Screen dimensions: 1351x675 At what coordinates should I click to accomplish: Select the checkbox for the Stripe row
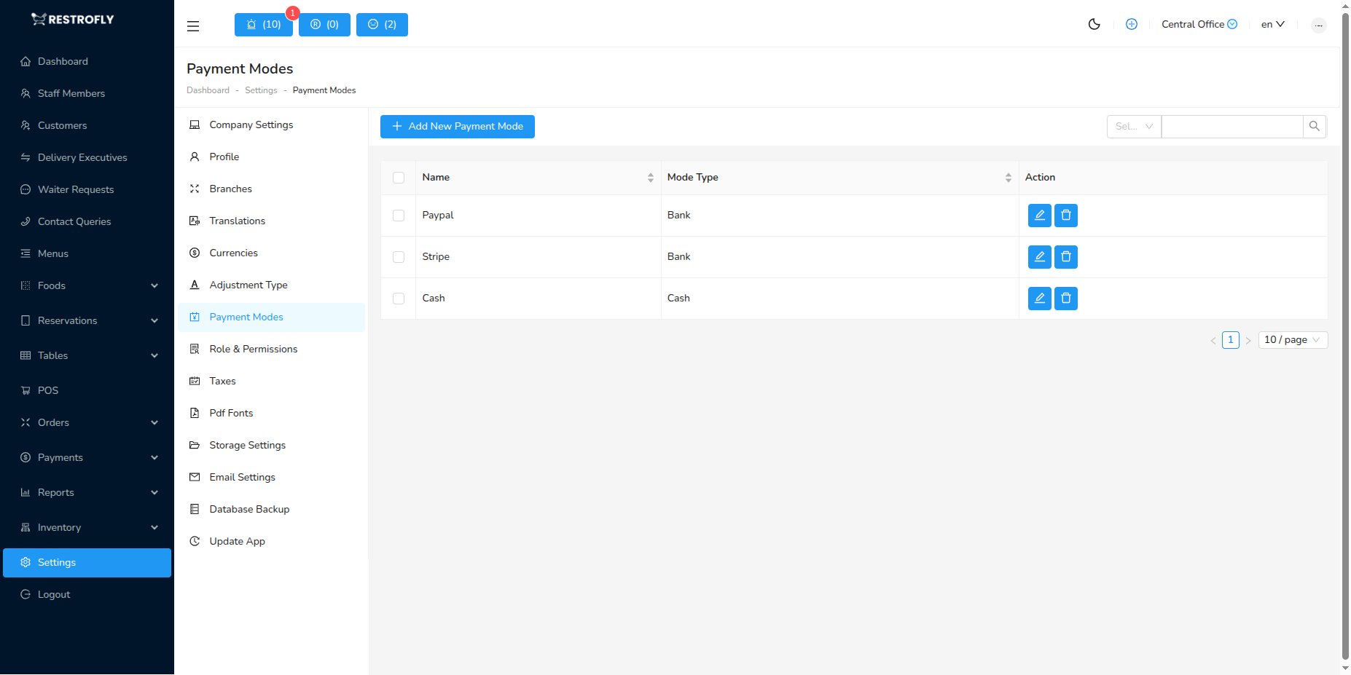(399, 257)
